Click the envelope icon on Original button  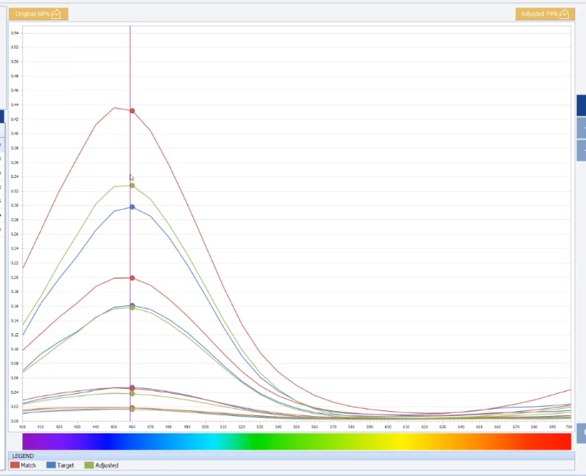[x=57, y=14]
